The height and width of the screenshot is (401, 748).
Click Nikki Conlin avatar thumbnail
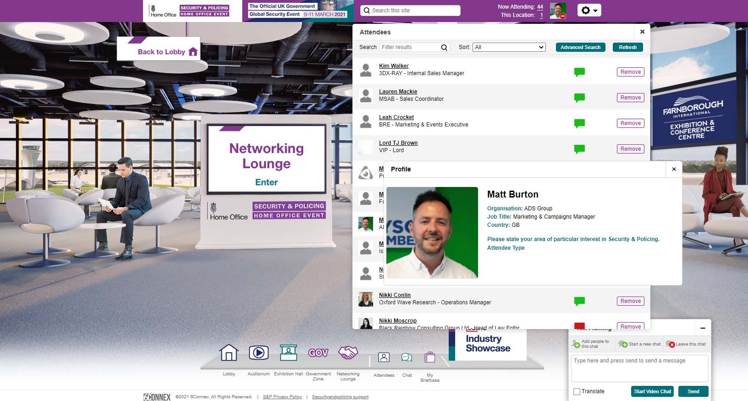[x=366, y=299]
